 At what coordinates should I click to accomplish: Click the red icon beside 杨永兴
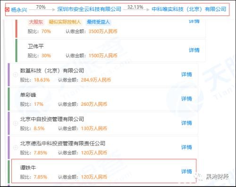(7, 10)
